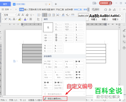This screenshot has width=126, height=102.
Task: Expand the styles gallery more arrow
Action: click(x=122, y=20)
